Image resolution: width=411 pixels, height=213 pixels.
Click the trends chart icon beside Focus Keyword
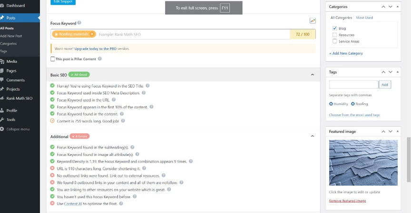(313, 21)
